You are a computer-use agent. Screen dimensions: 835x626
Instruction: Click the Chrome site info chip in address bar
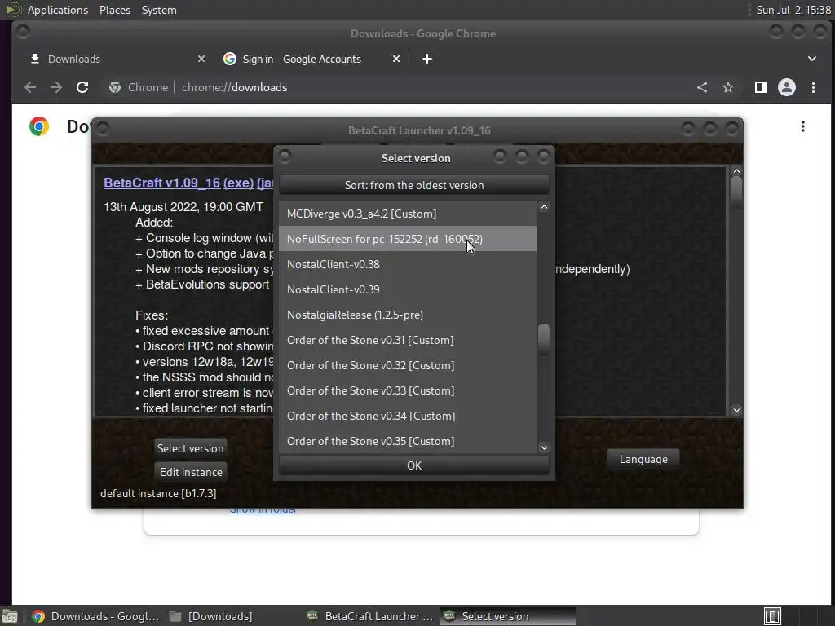pos(139,87)
